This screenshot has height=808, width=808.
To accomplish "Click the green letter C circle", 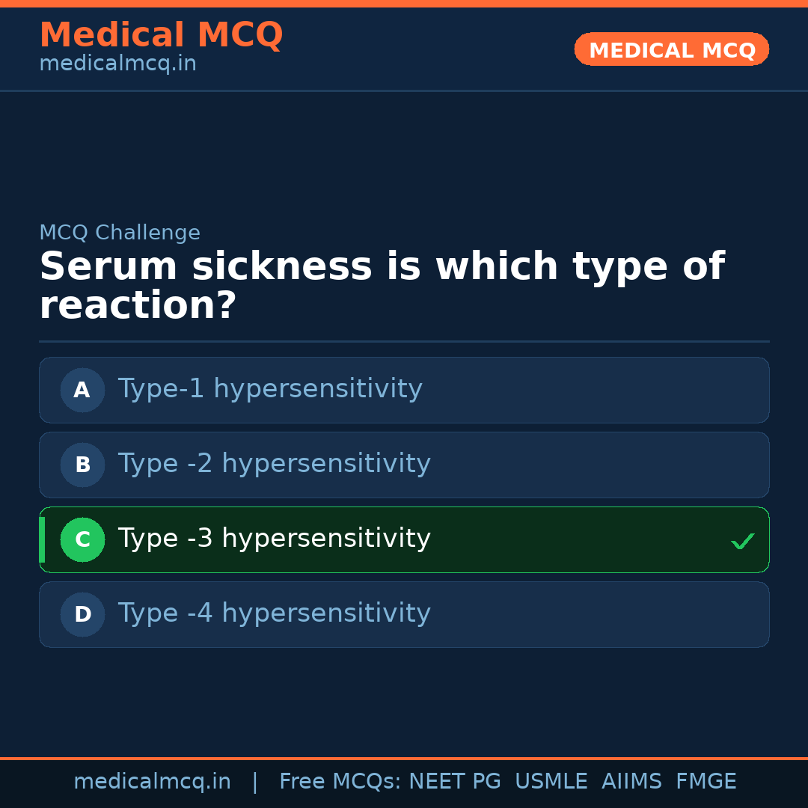I will 82,539.
